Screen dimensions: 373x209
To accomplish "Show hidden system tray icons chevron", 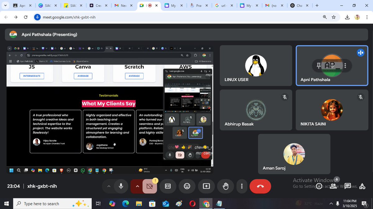I will point(331,203).
